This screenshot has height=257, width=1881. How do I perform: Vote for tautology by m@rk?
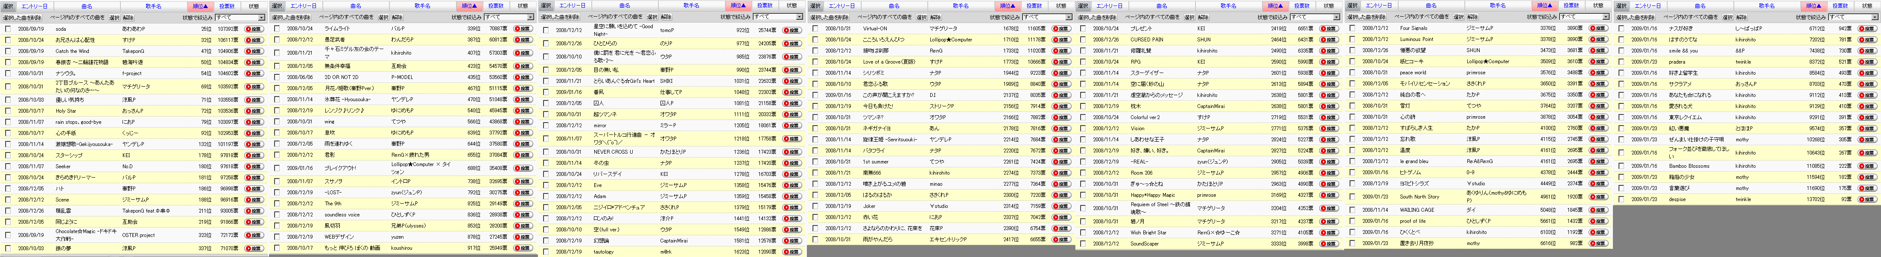coord(792,252)
